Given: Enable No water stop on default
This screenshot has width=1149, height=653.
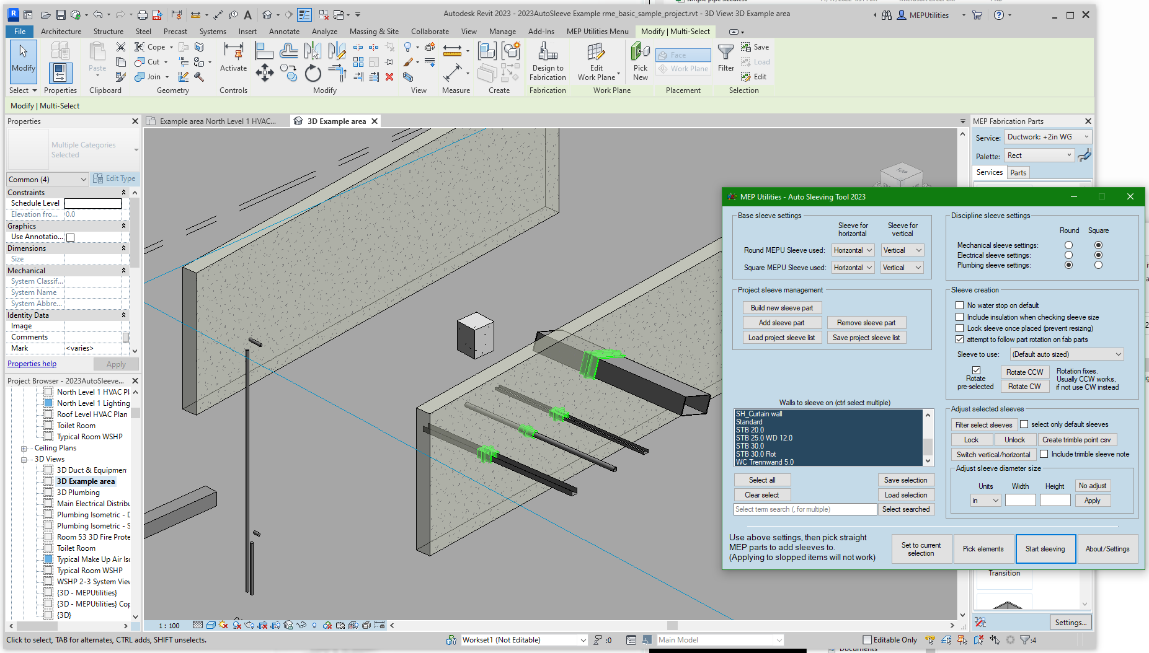Looking at the screenshot, I should [x=960, y=305].
